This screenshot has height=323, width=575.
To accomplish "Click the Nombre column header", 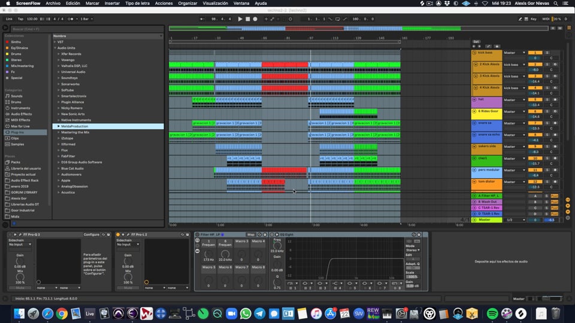I will coord(108,36).
